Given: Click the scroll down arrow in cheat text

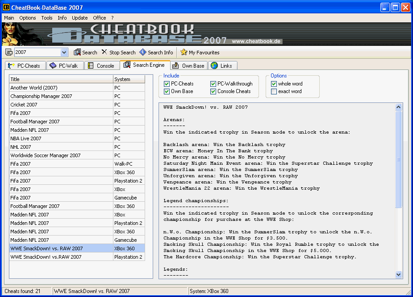Looking at the screenshot, I should click(399, 274).
